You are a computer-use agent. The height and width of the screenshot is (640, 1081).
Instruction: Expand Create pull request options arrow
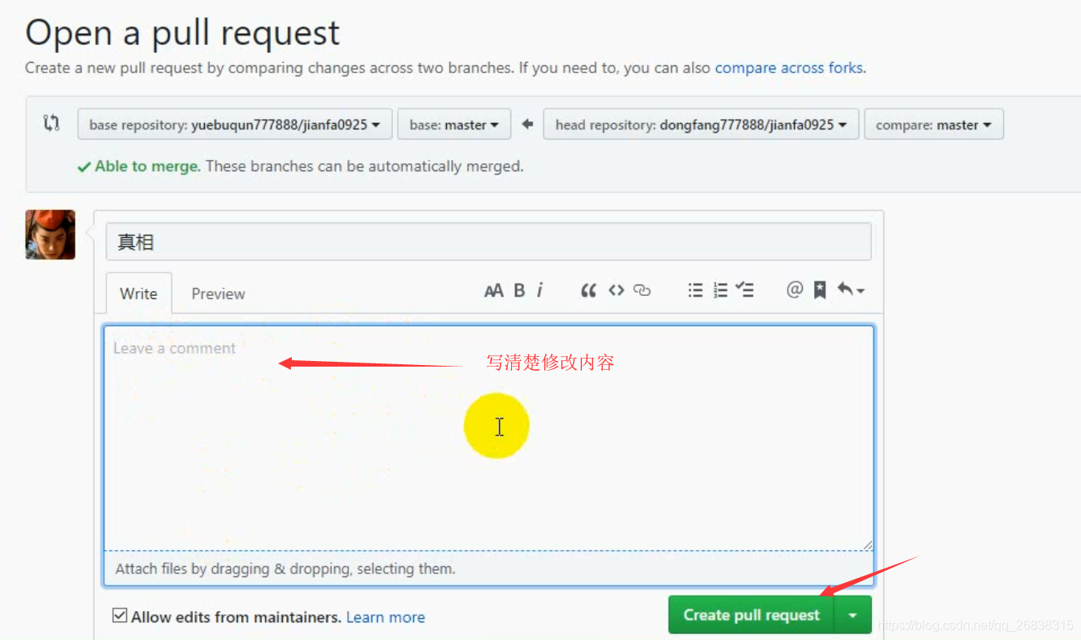[853, 615]
